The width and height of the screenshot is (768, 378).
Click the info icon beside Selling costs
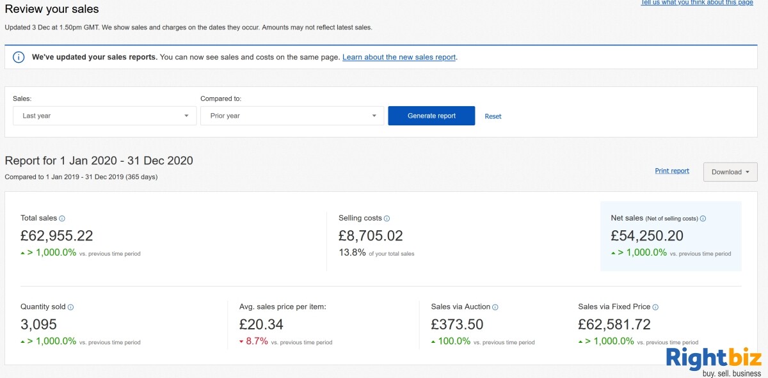387,219
